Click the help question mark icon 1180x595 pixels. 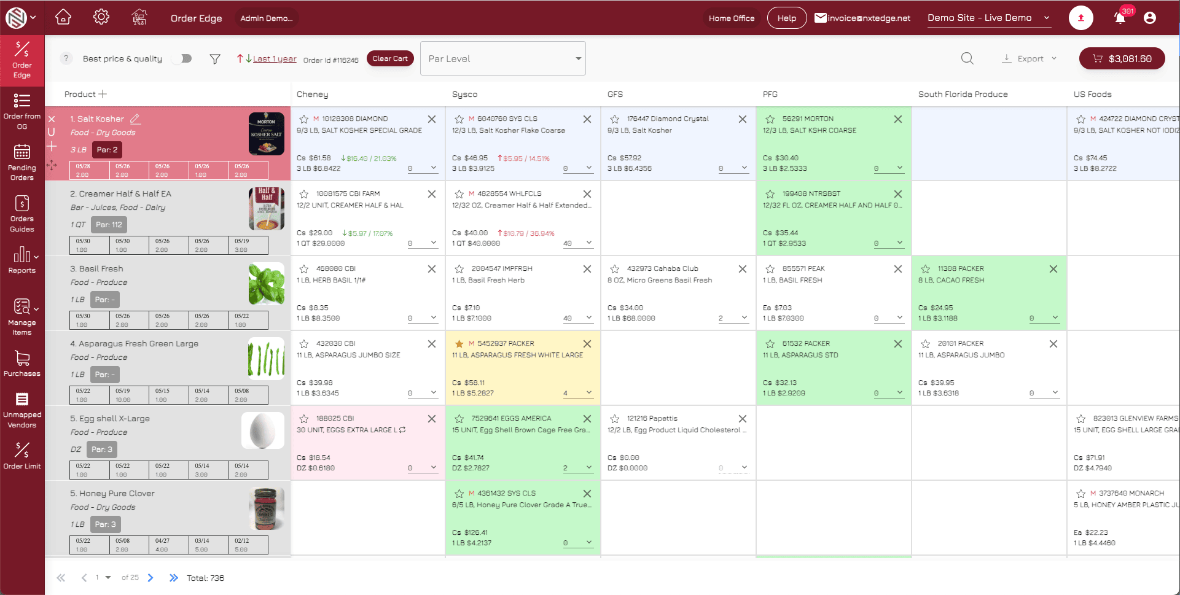coord(66,58)
